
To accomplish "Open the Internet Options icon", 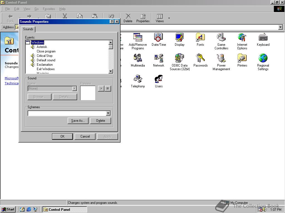I will [x=242, y=38].
